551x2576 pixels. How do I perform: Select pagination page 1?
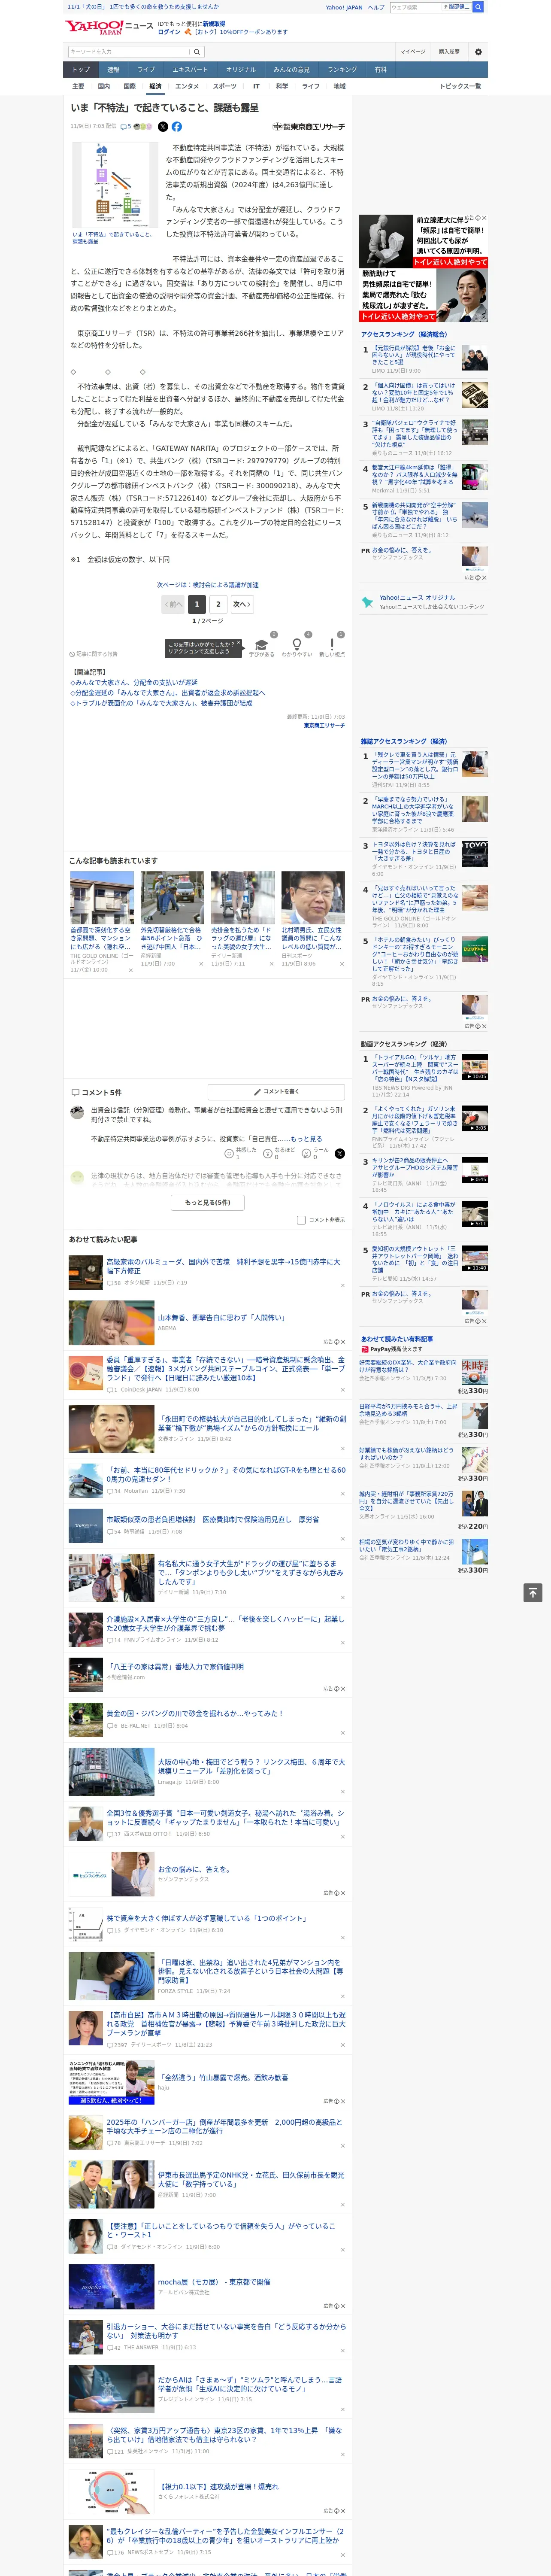pyautogui.click(x=196, y=604)
